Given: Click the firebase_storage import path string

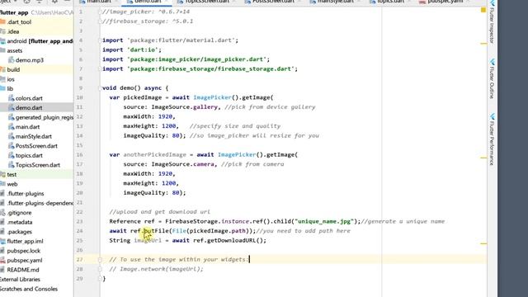Looking at the screenshot, I should click(x=211, y=69).
